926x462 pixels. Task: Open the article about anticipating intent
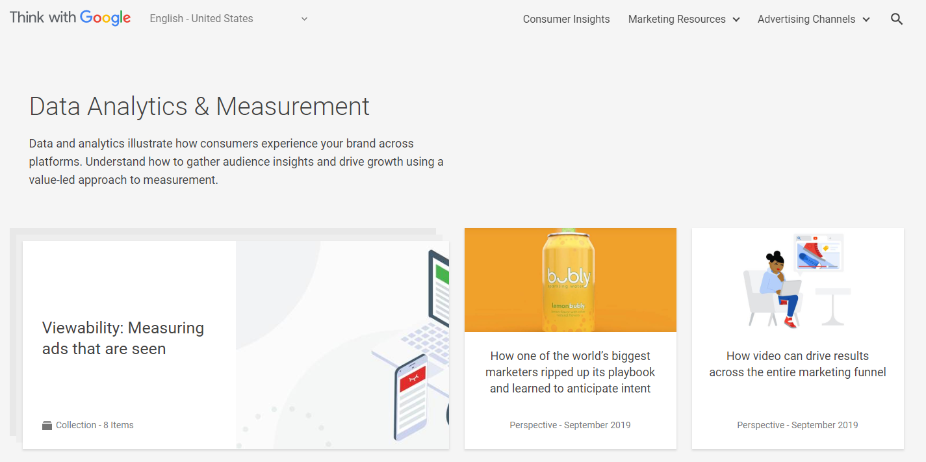pyautogui.click(x=570, y=372)
